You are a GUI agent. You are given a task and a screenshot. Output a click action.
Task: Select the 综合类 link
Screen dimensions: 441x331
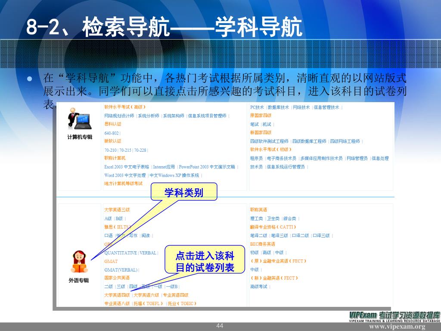(x=289, y=219)
